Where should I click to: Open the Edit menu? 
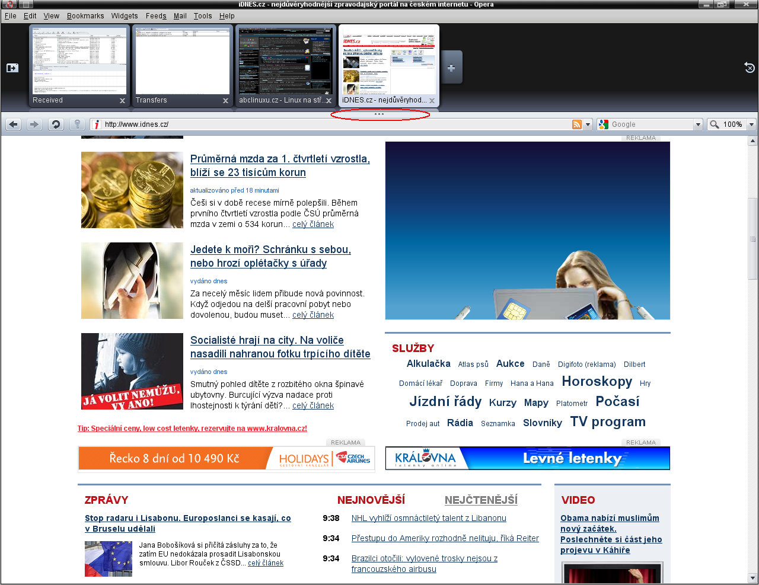coord(30,16)
